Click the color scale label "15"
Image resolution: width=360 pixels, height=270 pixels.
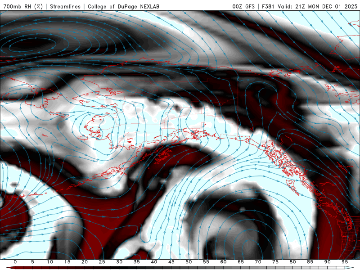pos(67,262)
